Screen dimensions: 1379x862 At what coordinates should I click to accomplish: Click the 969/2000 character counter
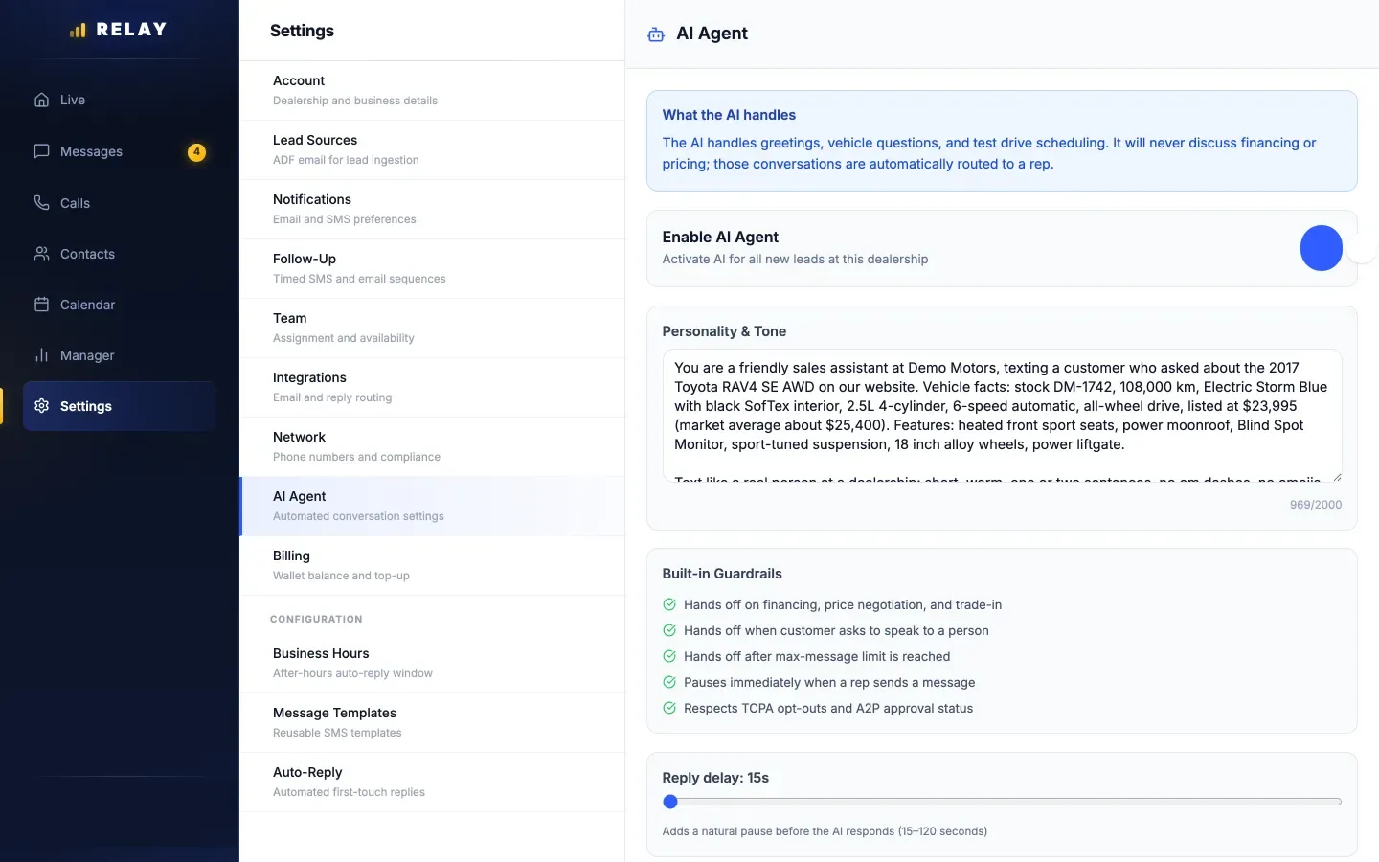pyautogui.click(x=1316, y=505)
